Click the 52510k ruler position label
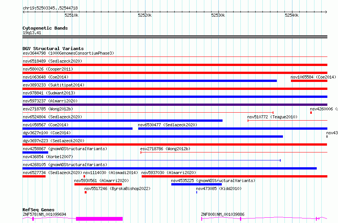The image size is (338, 223). pyautogui.click(x=71, y=15)
